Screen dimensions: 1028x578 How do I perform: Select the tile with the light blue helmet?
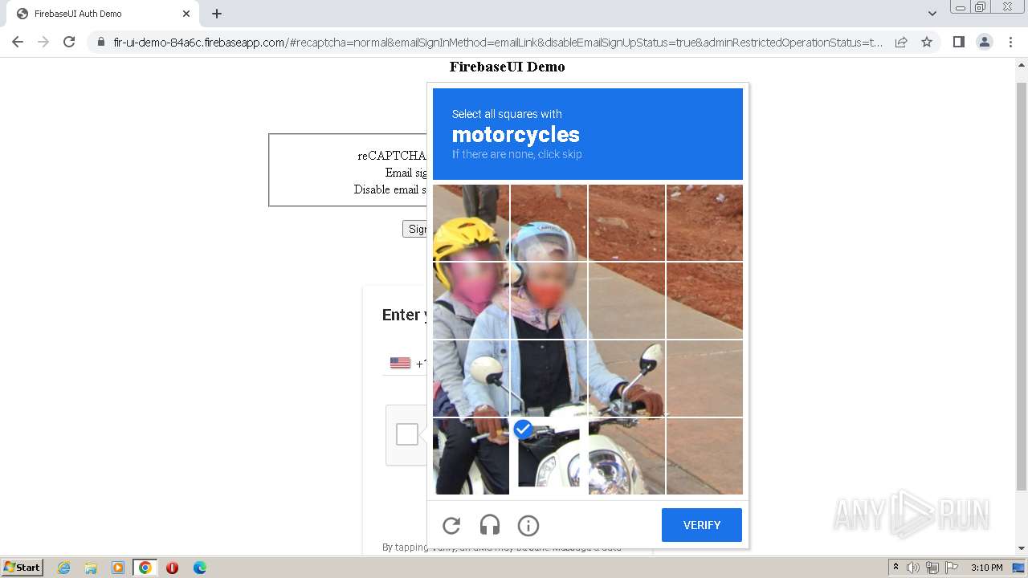tap(549, 223)
